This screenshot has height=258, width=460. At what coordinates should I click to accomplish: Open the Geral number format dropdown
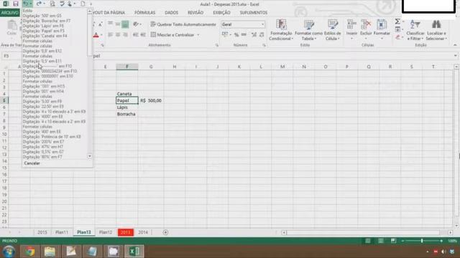(x=262, y=24)
